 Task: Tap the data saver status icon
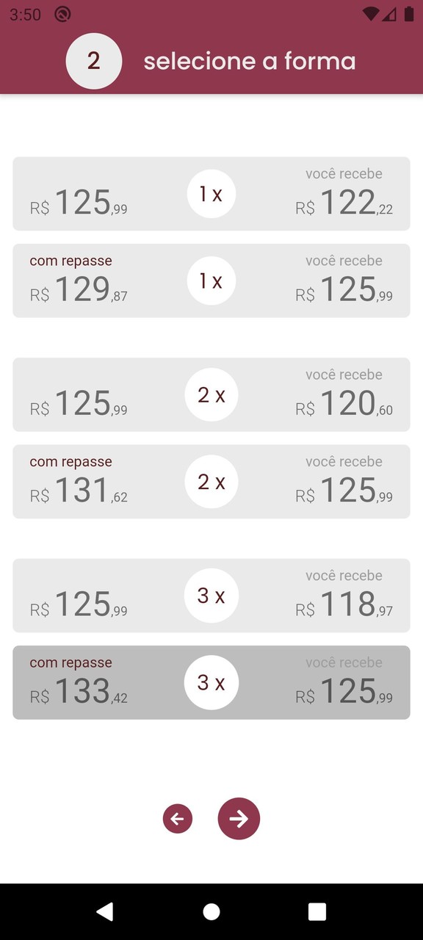[62, 13]
